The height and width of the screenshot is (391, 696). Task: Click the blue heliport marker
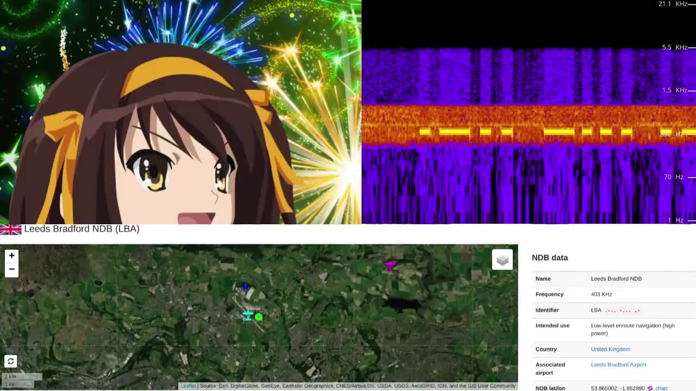pos(246,287)
